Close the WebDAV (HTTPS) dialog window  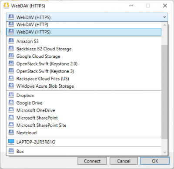(165, 6)
